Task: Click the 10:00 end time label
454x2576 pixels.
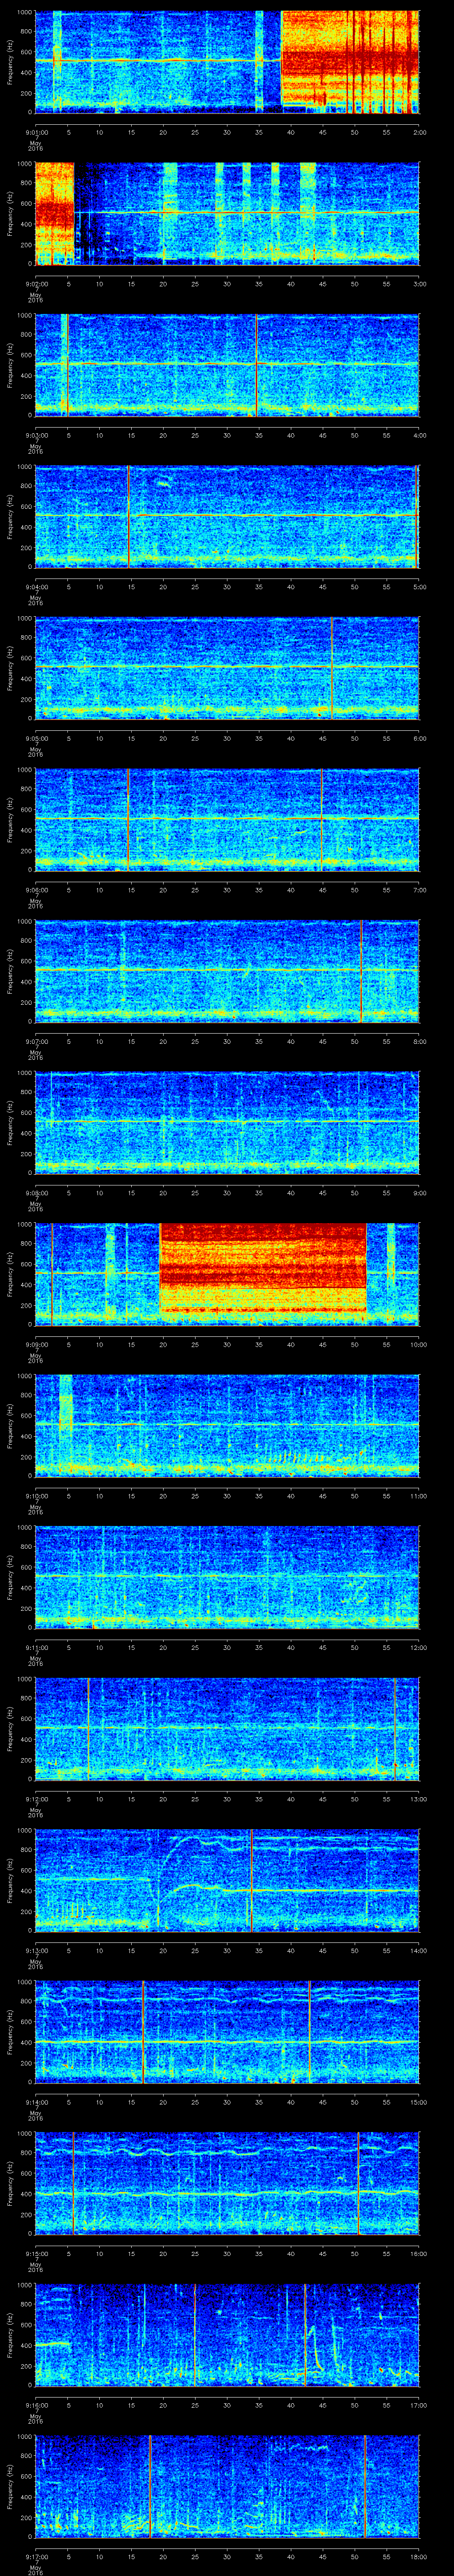Action: pyautogui.click(x=419, y=1345)
